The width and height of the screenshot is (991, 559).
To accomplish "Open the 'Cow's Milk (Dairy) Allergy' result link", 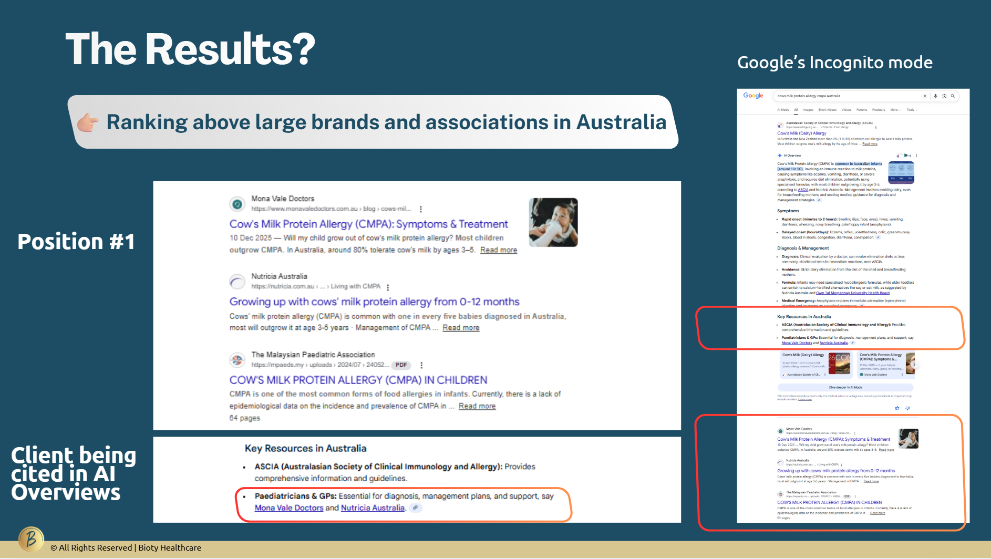I will click(x=802, y=133).
